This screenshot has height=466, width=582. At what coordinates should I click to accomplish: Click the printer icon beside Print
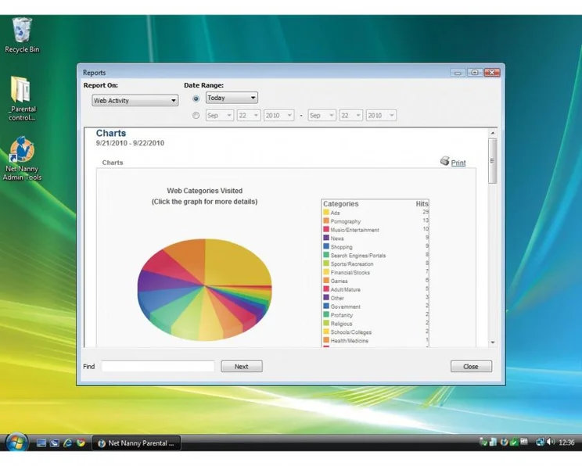[x=444, y=161]
